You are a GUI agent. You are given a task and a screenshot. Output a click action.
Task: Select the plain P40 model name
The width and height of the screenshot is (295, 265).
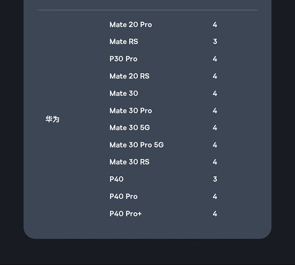click(x=116, y=179)
